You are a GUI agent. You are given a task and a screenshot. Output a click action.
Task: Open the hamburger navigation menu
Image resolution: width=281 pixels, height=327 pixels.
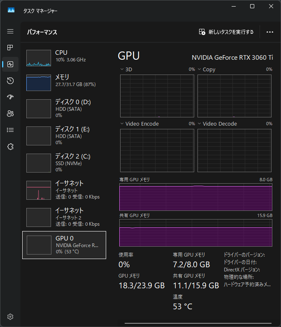10,31
